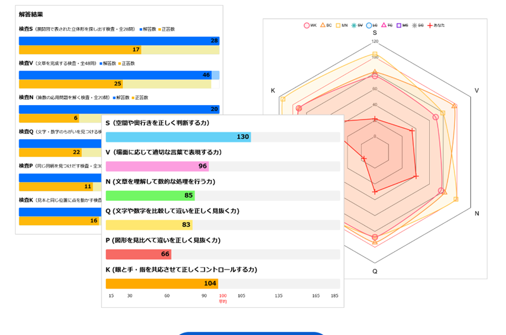Click the blue 検査S answered bar showing 28

119,41
